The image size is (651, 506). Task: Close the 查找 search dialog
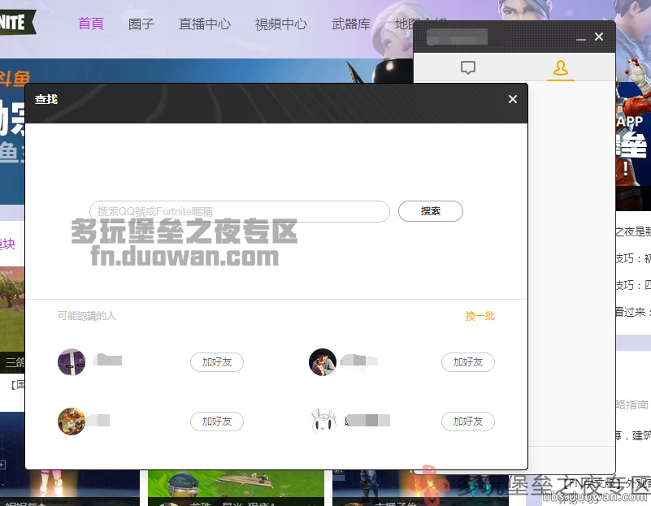click(512, 99)
